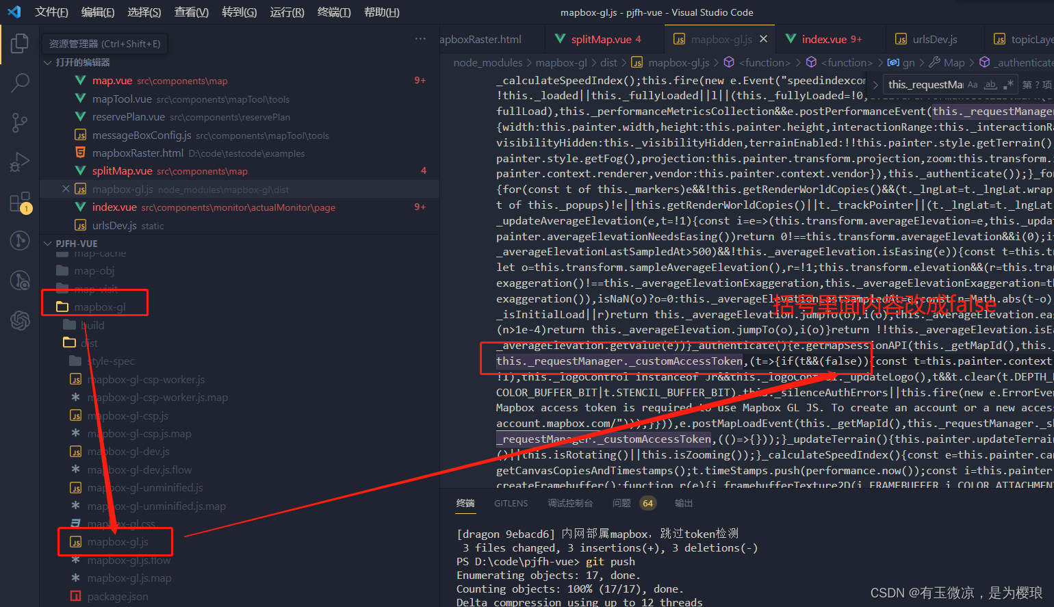Open mapbox-gl.js.map file
The height and width of the screenshot is (607, 1054).
click(x=129, y=578)
